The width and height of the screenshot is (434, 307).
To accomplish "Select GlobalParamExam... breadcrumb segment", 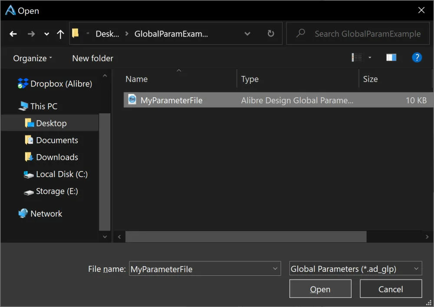I will point(171,34).
